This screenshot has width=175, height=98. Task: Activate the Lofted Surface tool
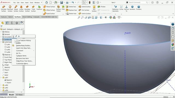click(21, 8)
